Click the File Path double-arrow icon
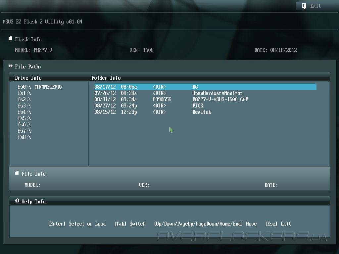 point(10,66)
